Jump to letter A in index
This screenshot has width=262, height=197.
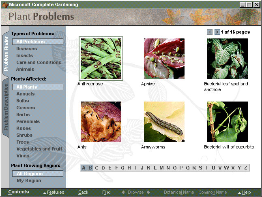pyautogui.click(x=84, y=167)
